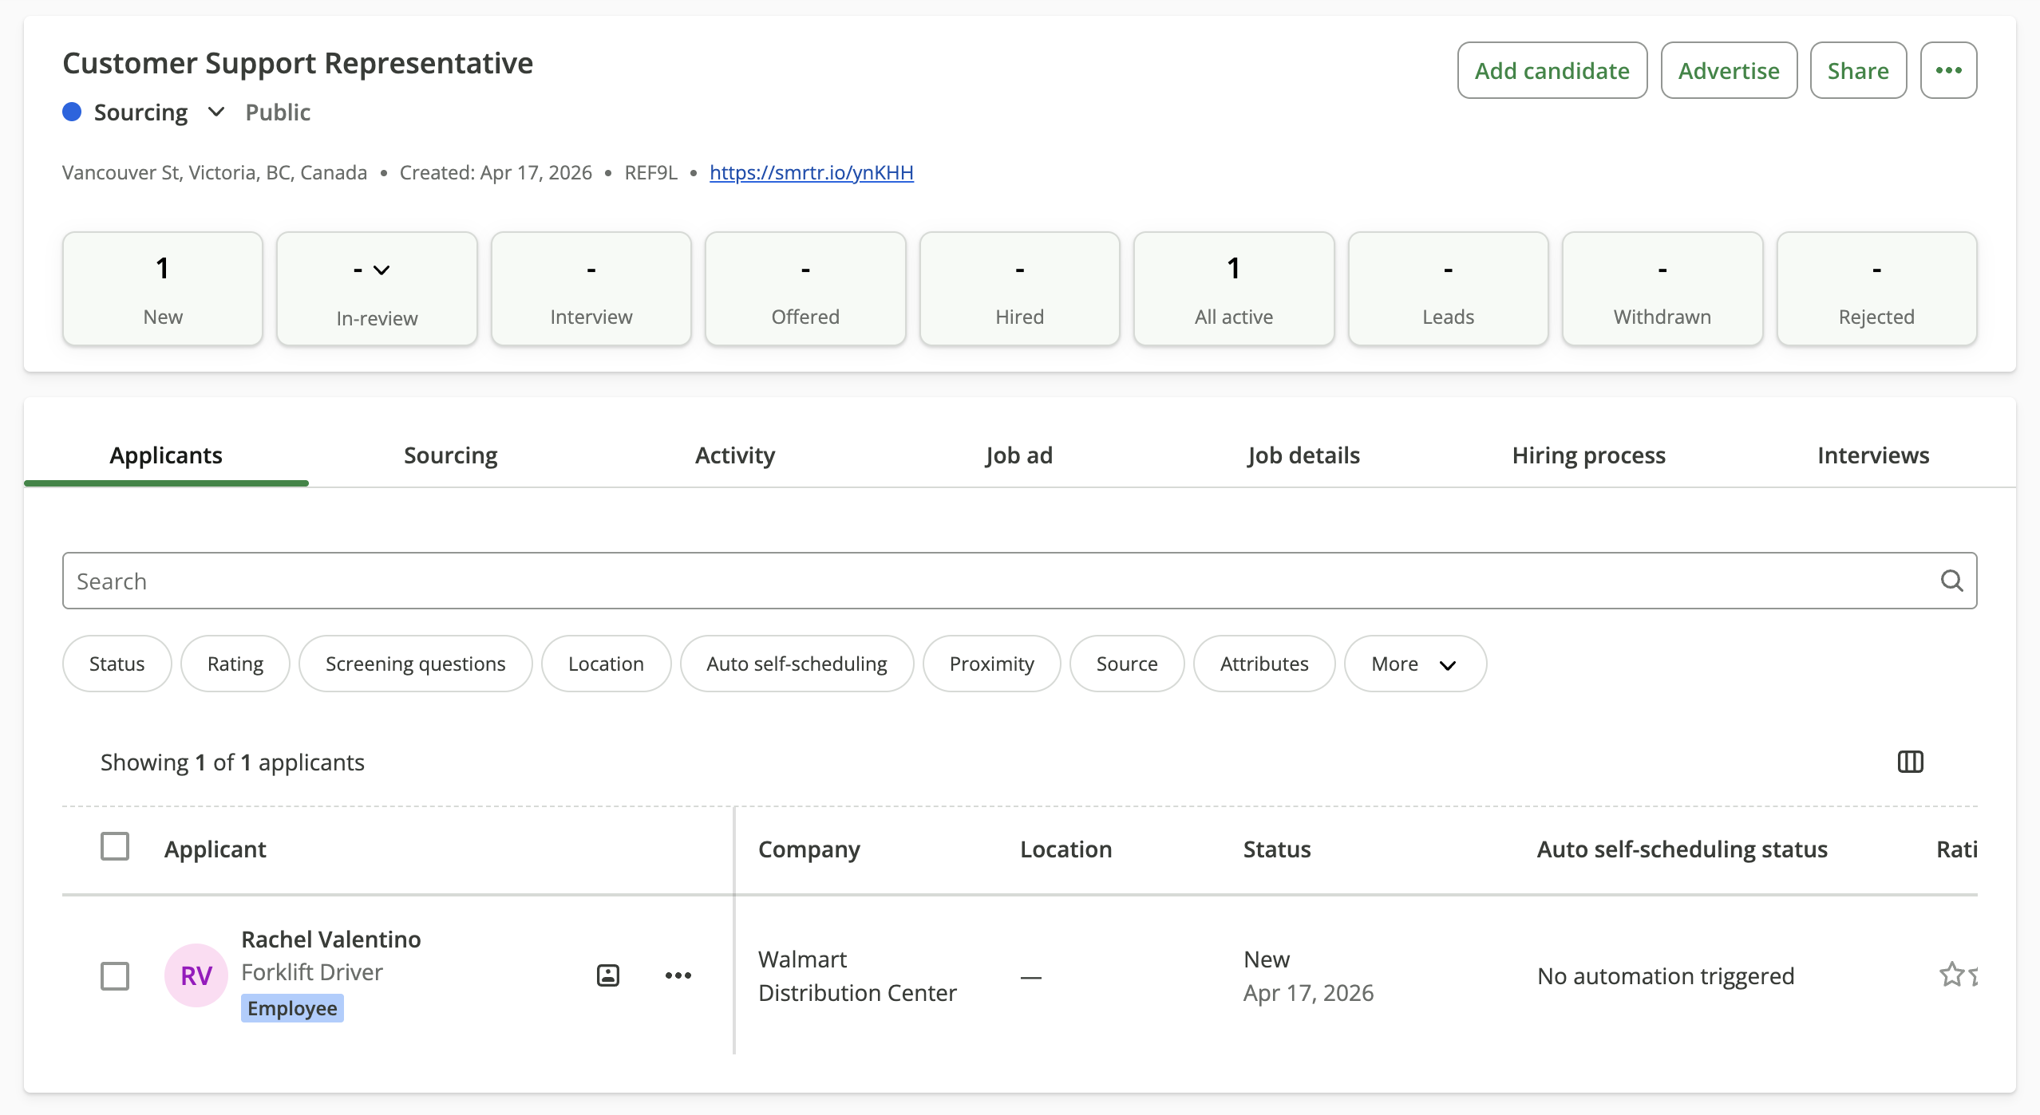Rate Rachel Valentino with first star
Screen dimensions: 2040x1115
tap(1951, 975)
